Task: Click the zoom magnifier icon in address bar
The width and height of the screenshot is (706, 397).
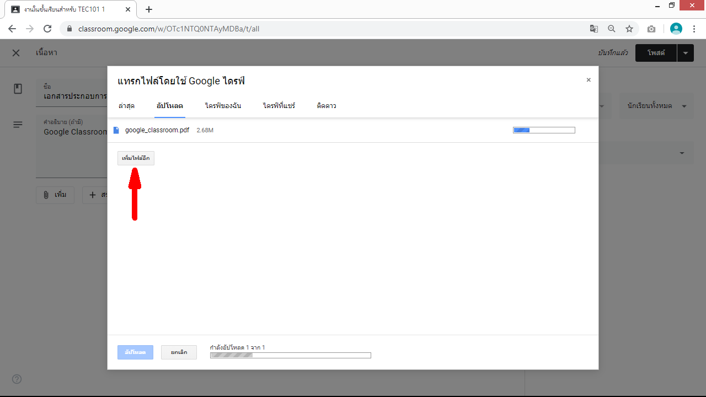Action: click(x=612, y=29)
